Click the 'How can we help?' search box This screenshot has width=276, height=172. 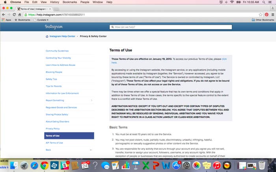171,27
